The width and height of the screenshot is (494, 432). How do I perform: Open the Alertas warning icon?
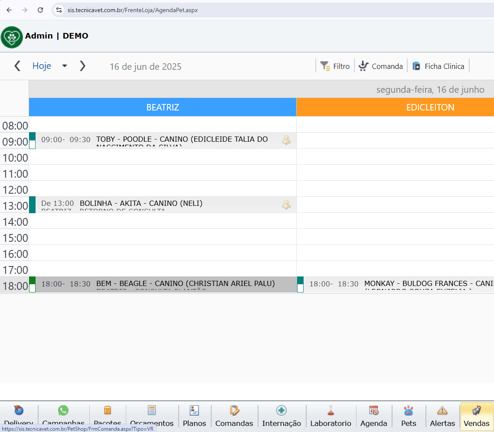point(442,410)
